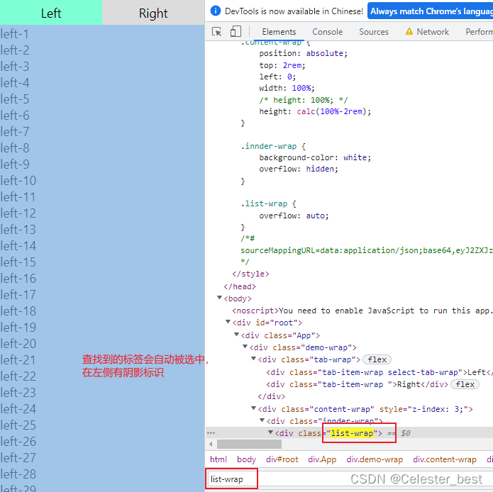This screenshot has width=493, height=492.
Task: Click the sourceMappingURL comment line
Action: [x=366, y=250]
